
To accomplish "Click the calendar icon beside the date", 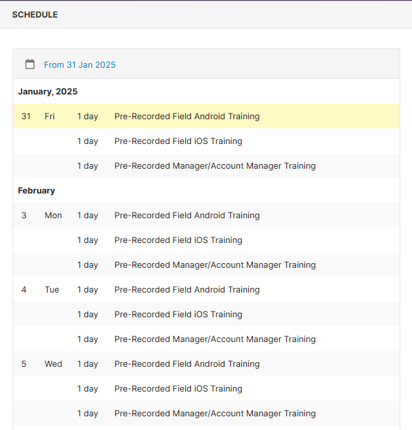I will pyautogui.click(x=30, y=64).
